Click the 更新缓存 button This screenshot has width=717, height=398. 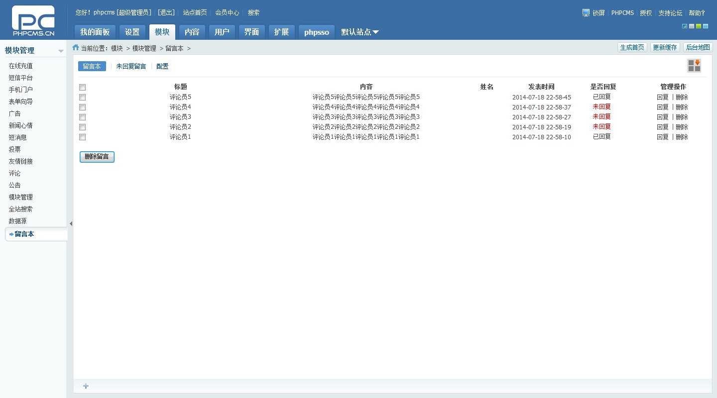click(x=665, y=47)
